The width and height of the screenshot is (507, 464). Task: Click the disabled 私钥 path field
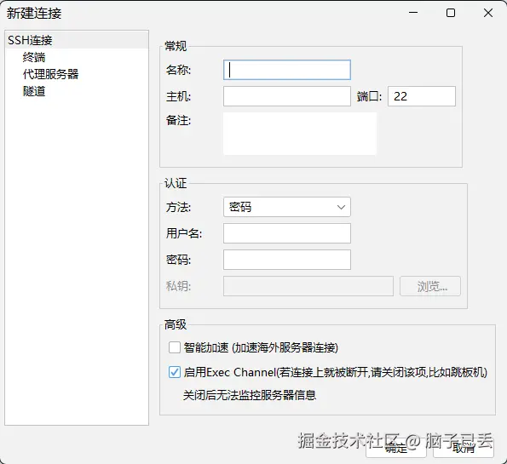pyautogui.click(x=308, y=286)
